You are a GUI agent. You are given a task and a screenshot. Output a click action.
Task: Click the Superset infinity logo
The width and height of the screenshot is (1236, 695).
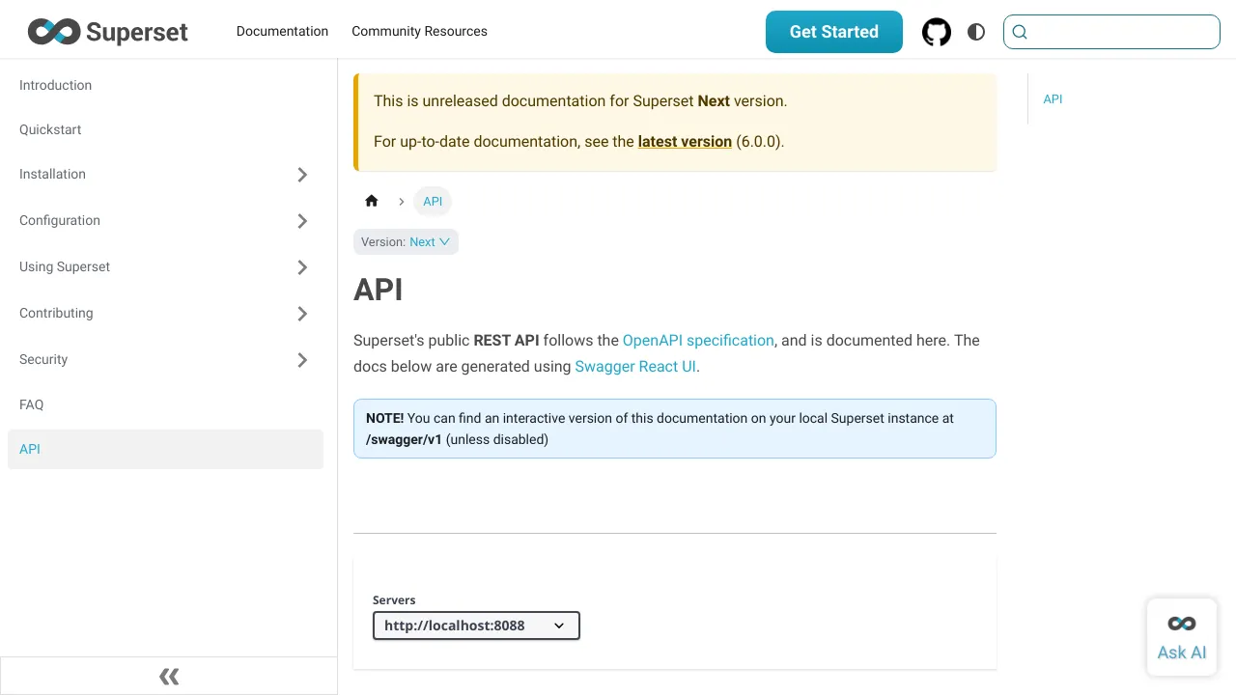click(53, 32)
